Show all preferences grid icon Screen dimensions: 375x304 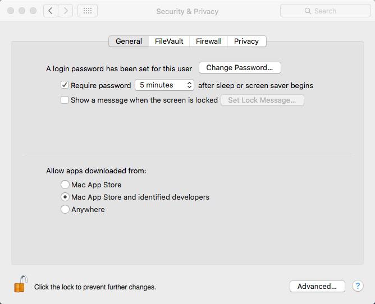pyautogui.click(x=88, y=11)
